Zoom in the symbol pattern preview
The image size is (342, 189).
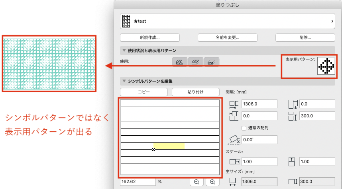pos(213,182)
